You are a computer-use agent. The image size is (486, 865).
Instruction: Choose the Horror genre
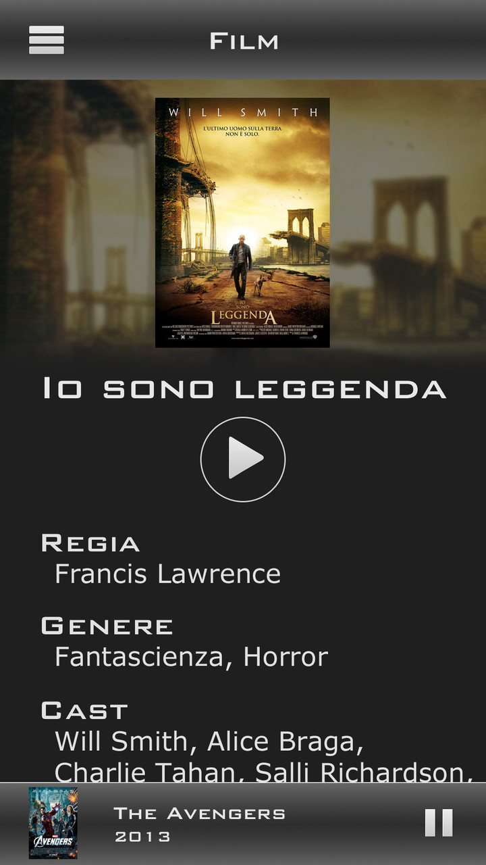286,657
